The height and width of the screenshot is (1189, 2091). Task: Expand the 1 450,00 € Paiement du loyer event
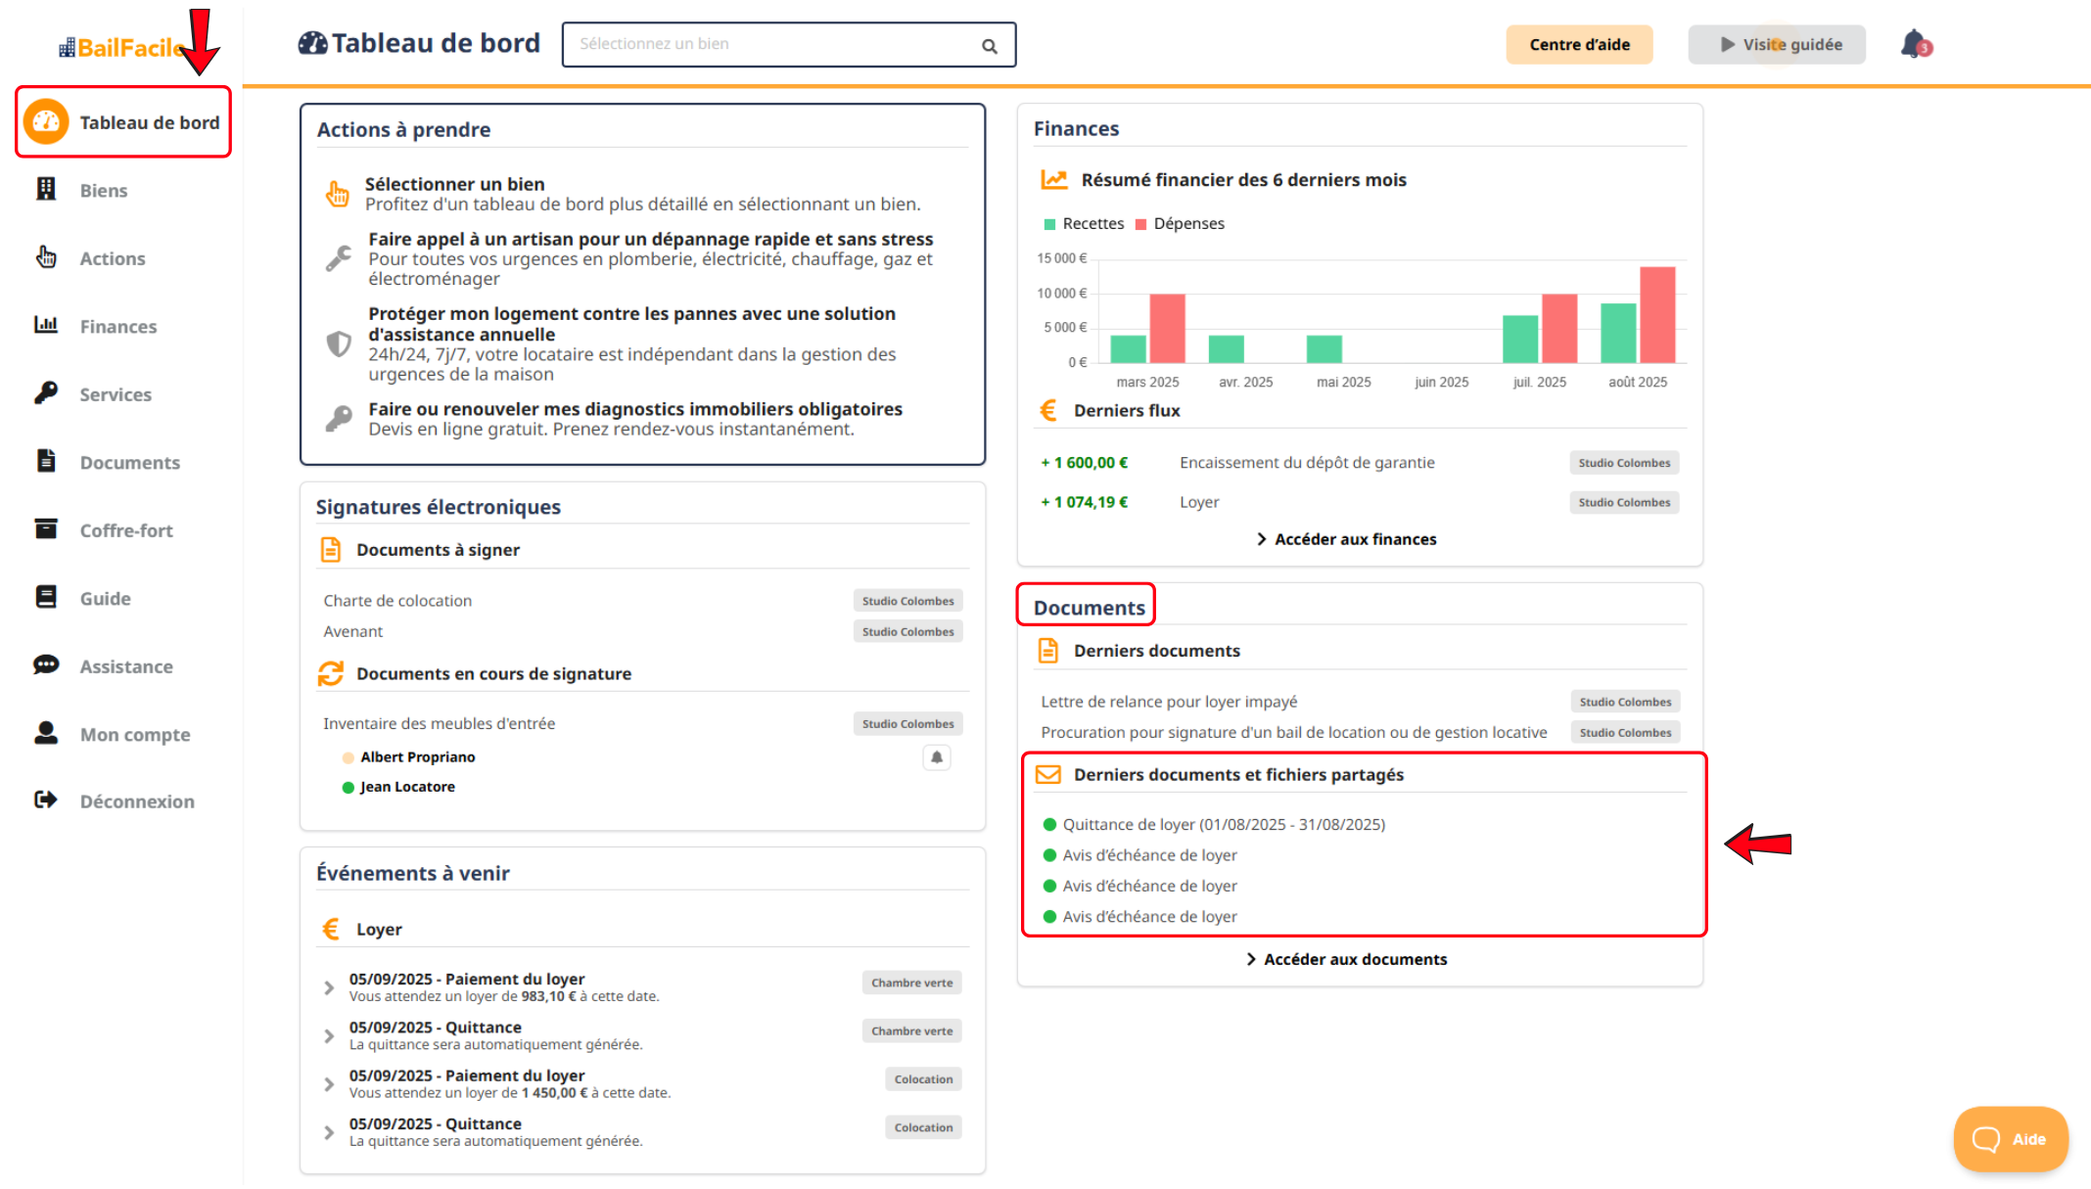point(329,1083)
